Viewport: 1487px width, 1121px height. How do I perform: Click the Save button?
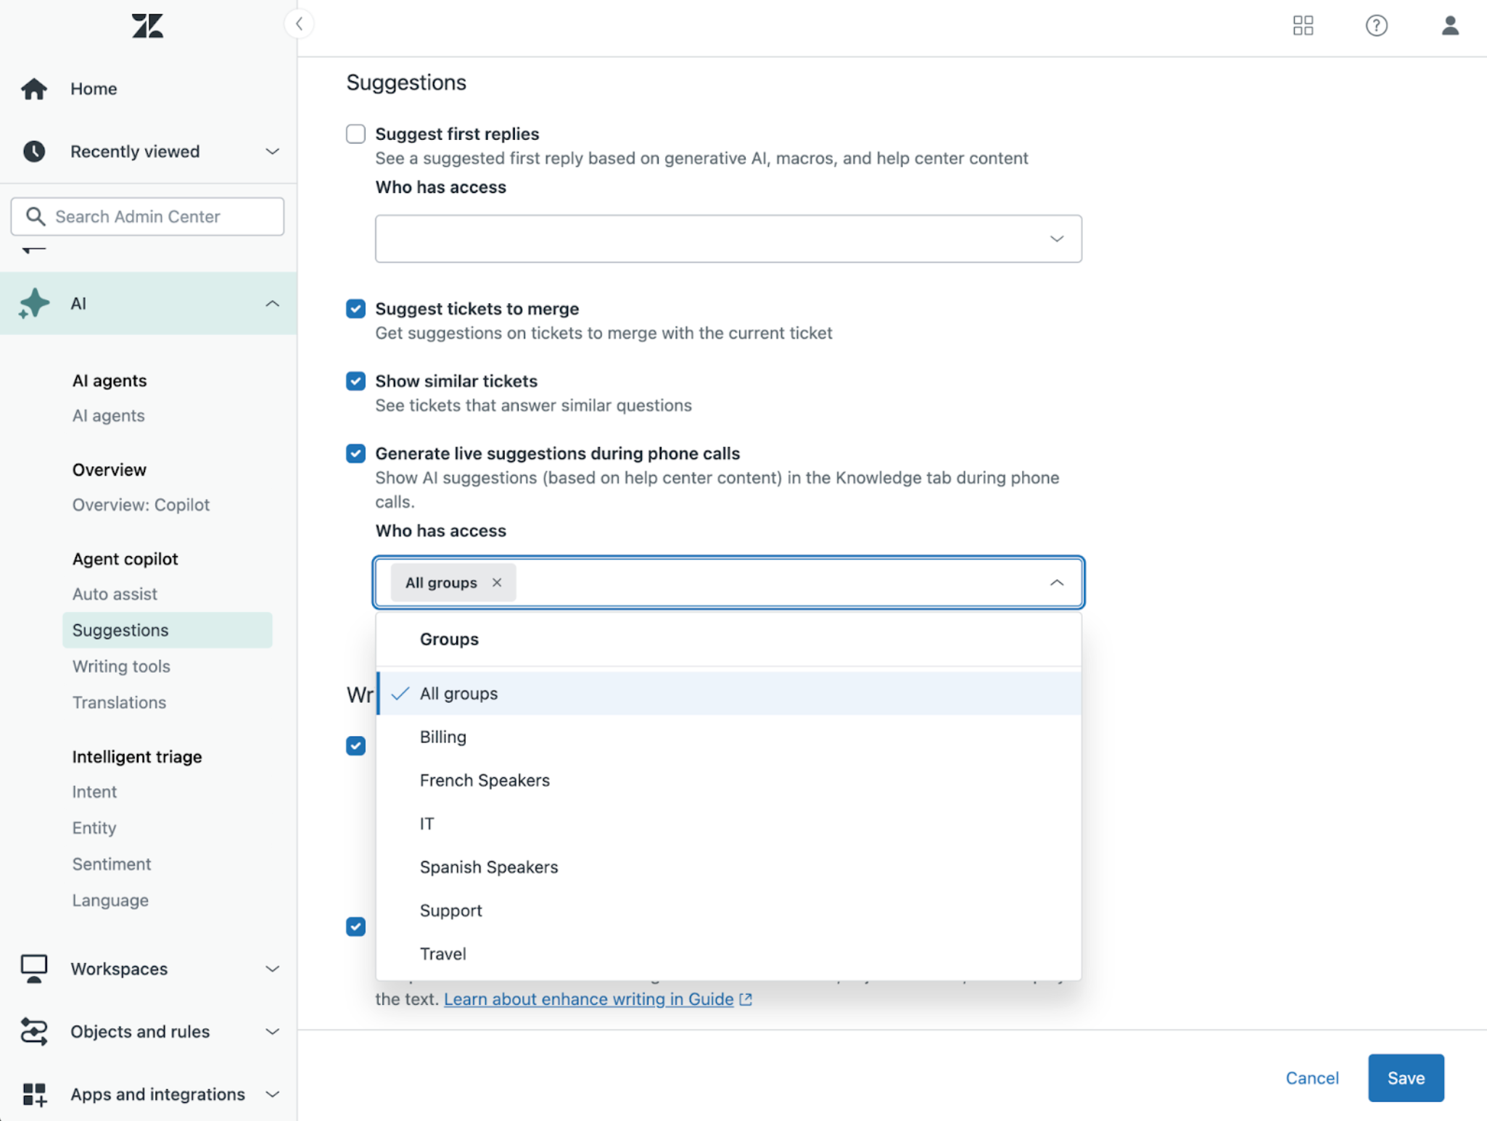[x=1405, y=1077]
